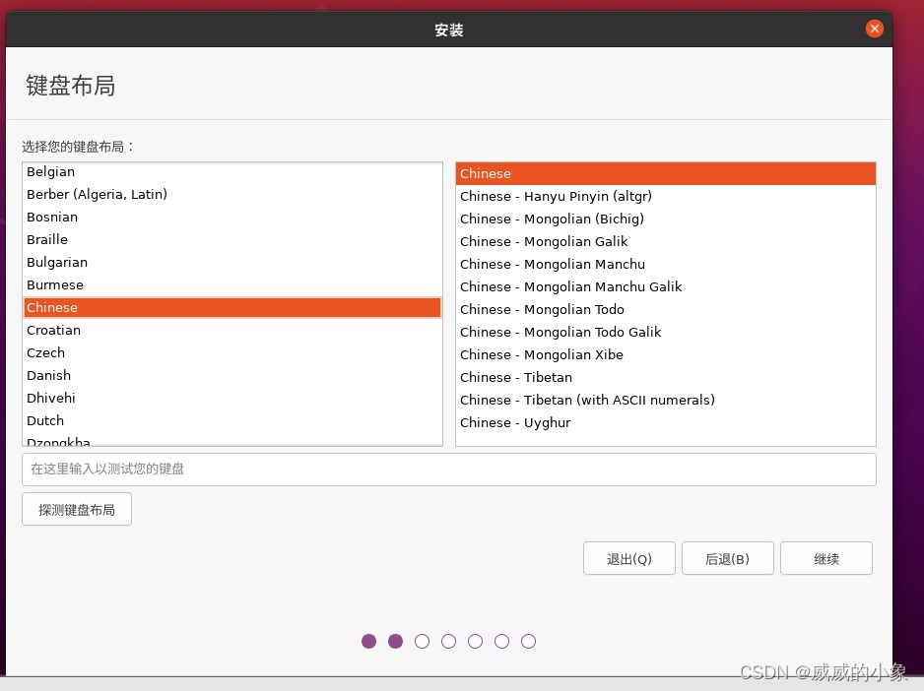Select Belgian in the layout list

(232, 172)
